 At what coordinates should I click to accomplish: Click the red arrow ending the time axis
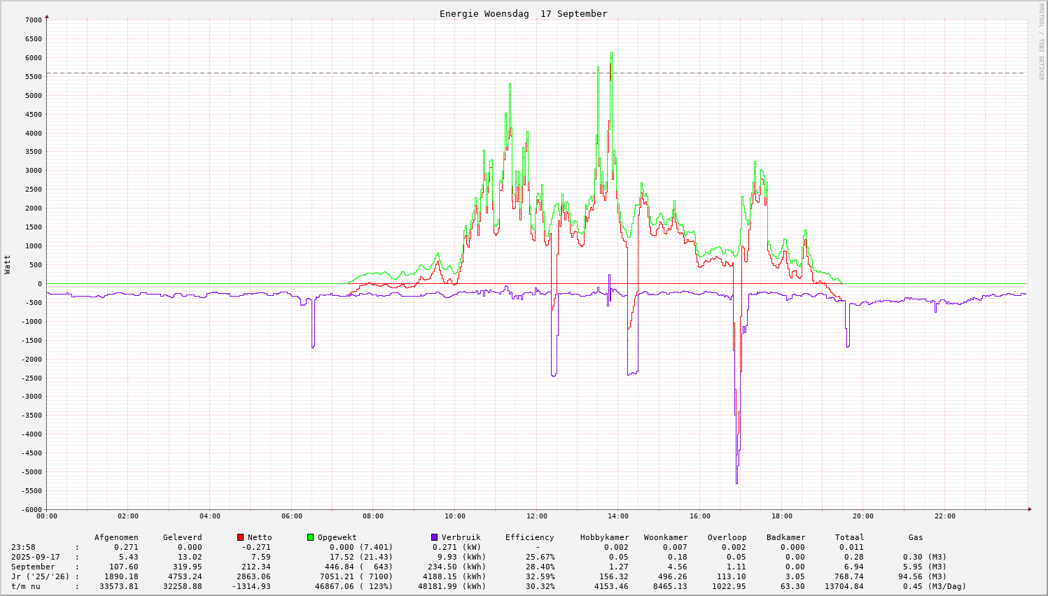[1030, 509]
